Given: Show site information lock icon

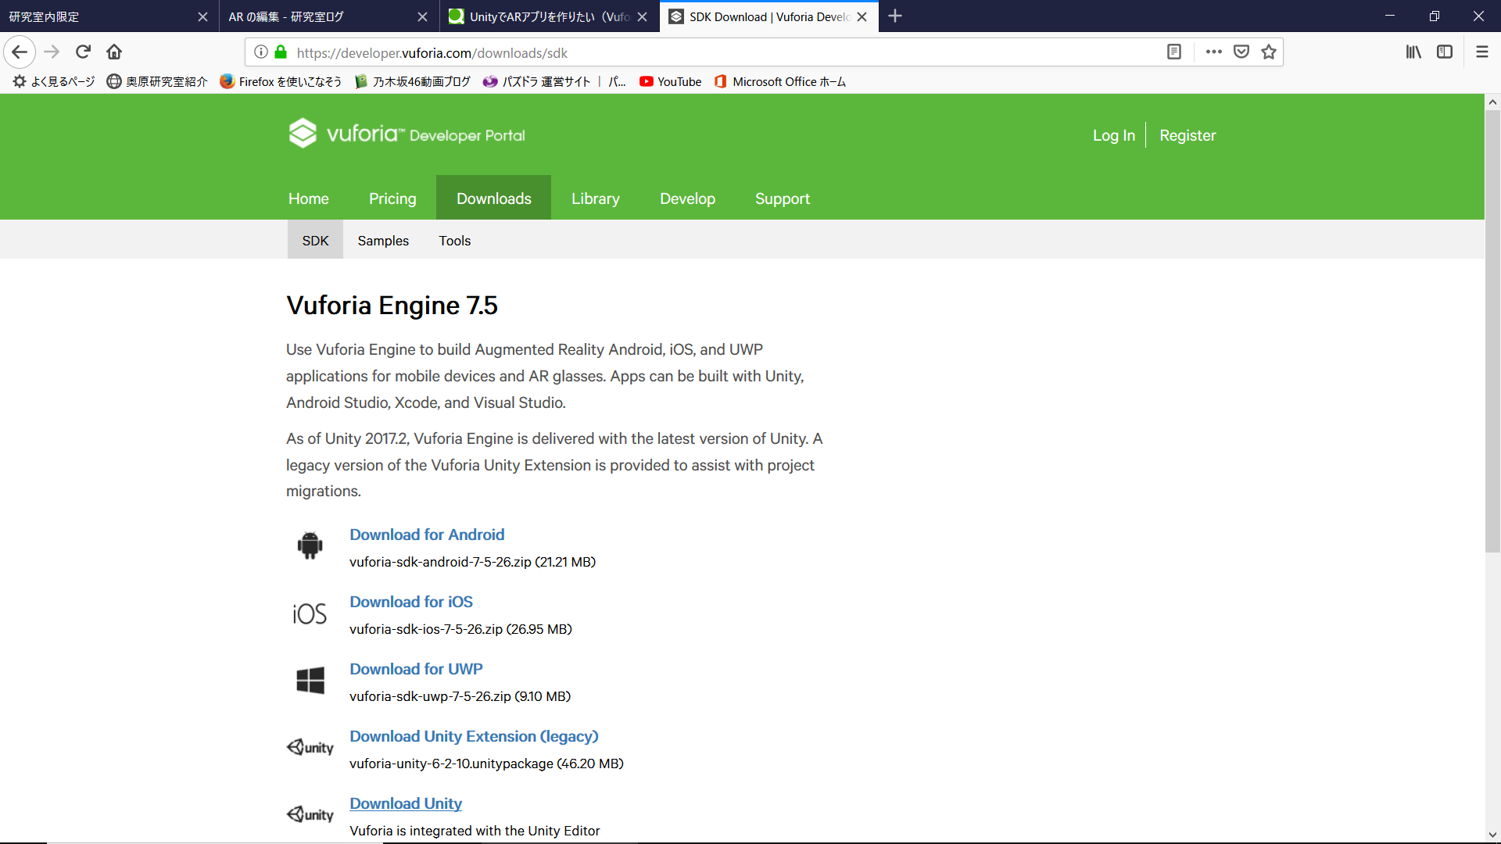Looking at the screenshot, I should point(281,52).
